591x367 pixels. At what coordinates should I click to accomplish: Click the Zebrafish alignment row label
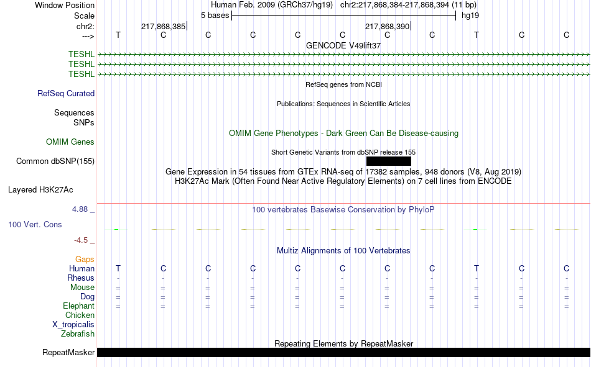(x=78, y=334)
